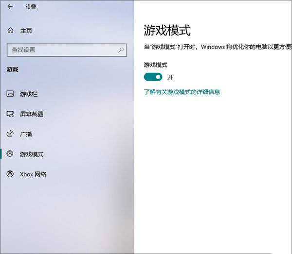Screen dimensions: 292x254
Task: Click the Xbox logo icon in the sidebar
Action: (x=10, y=174)
